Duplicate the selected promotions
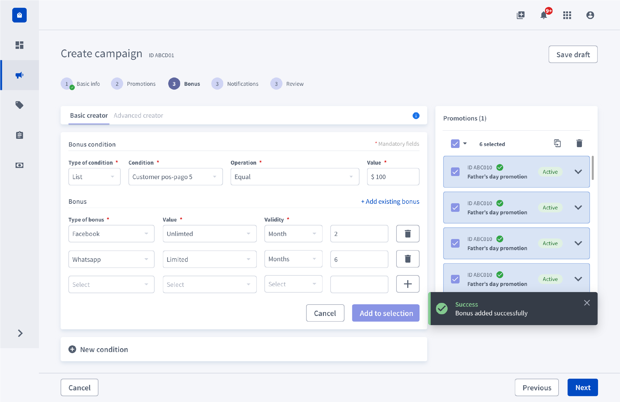620x402 pixels. click(557, 144)
